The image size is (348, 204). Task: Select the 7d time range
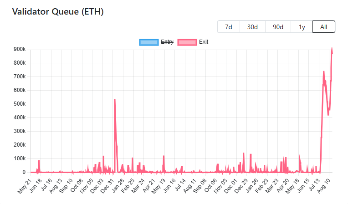tap(229, 27)
